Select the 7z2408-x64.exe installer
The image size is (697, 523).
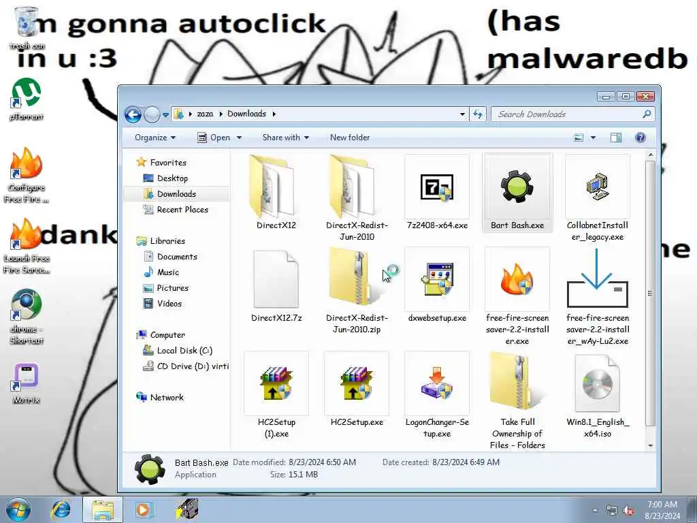pyautogui.click(x=437, y=192)
